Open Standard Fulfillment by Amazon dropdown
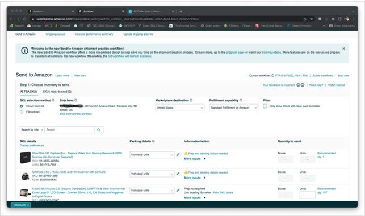365x216 pixels. 234,108
